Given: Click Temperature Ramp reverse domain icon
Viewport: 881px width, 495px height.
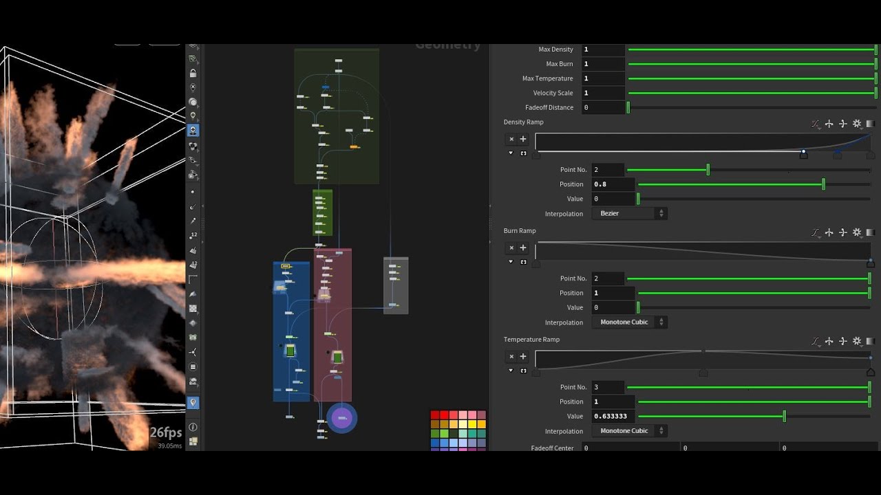Looking at the screenshot, I should tap(829, 341).
